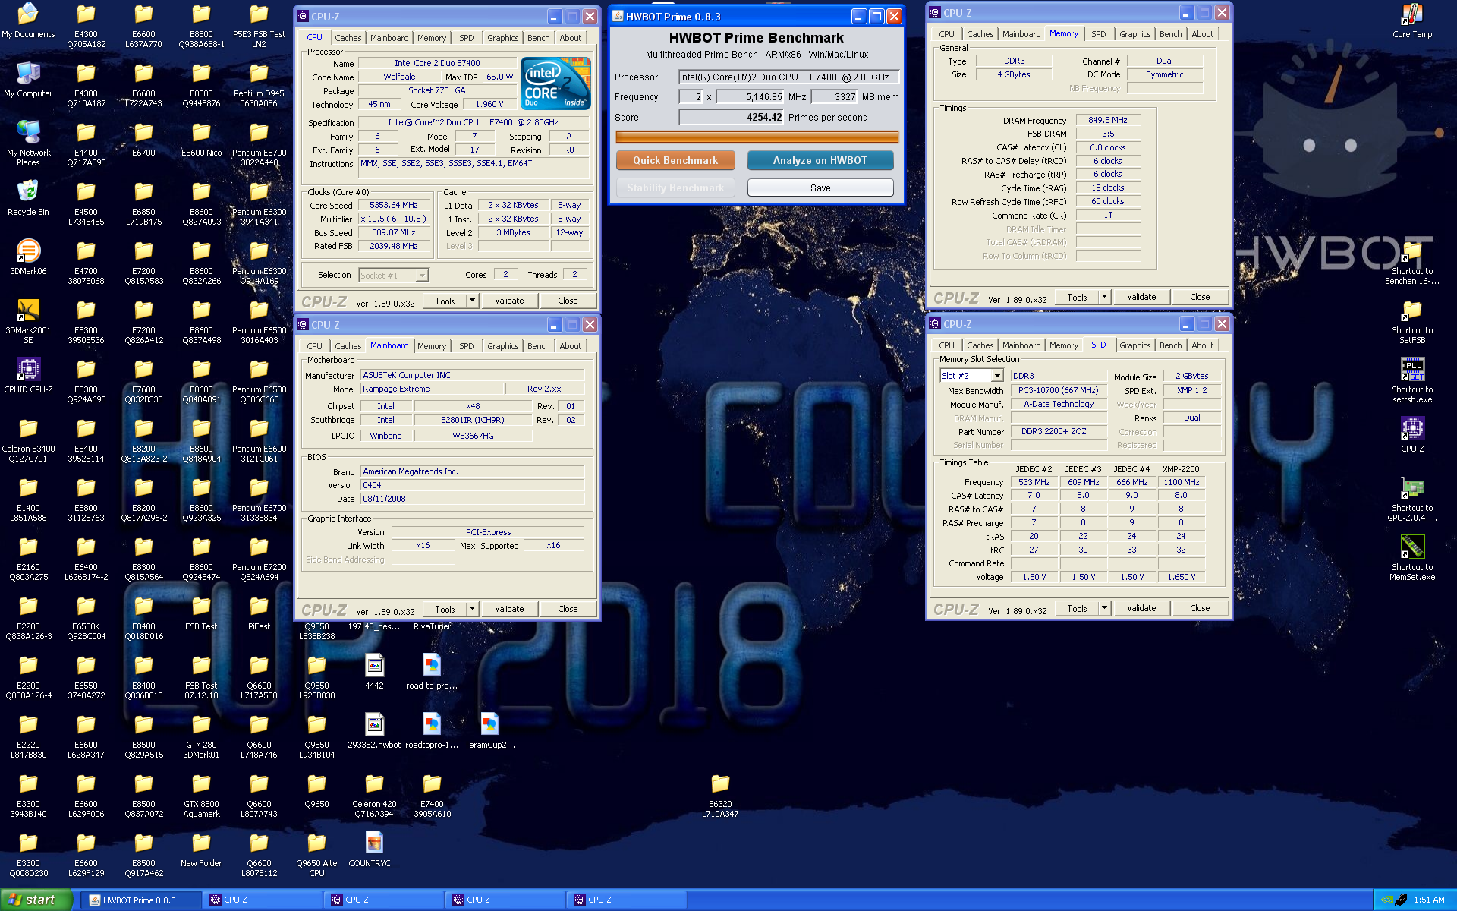The height and width of the screenshot is (911, 1457).
Task: Open Shortcut to setfsb.exe icon
Action: click(1412, 381)
